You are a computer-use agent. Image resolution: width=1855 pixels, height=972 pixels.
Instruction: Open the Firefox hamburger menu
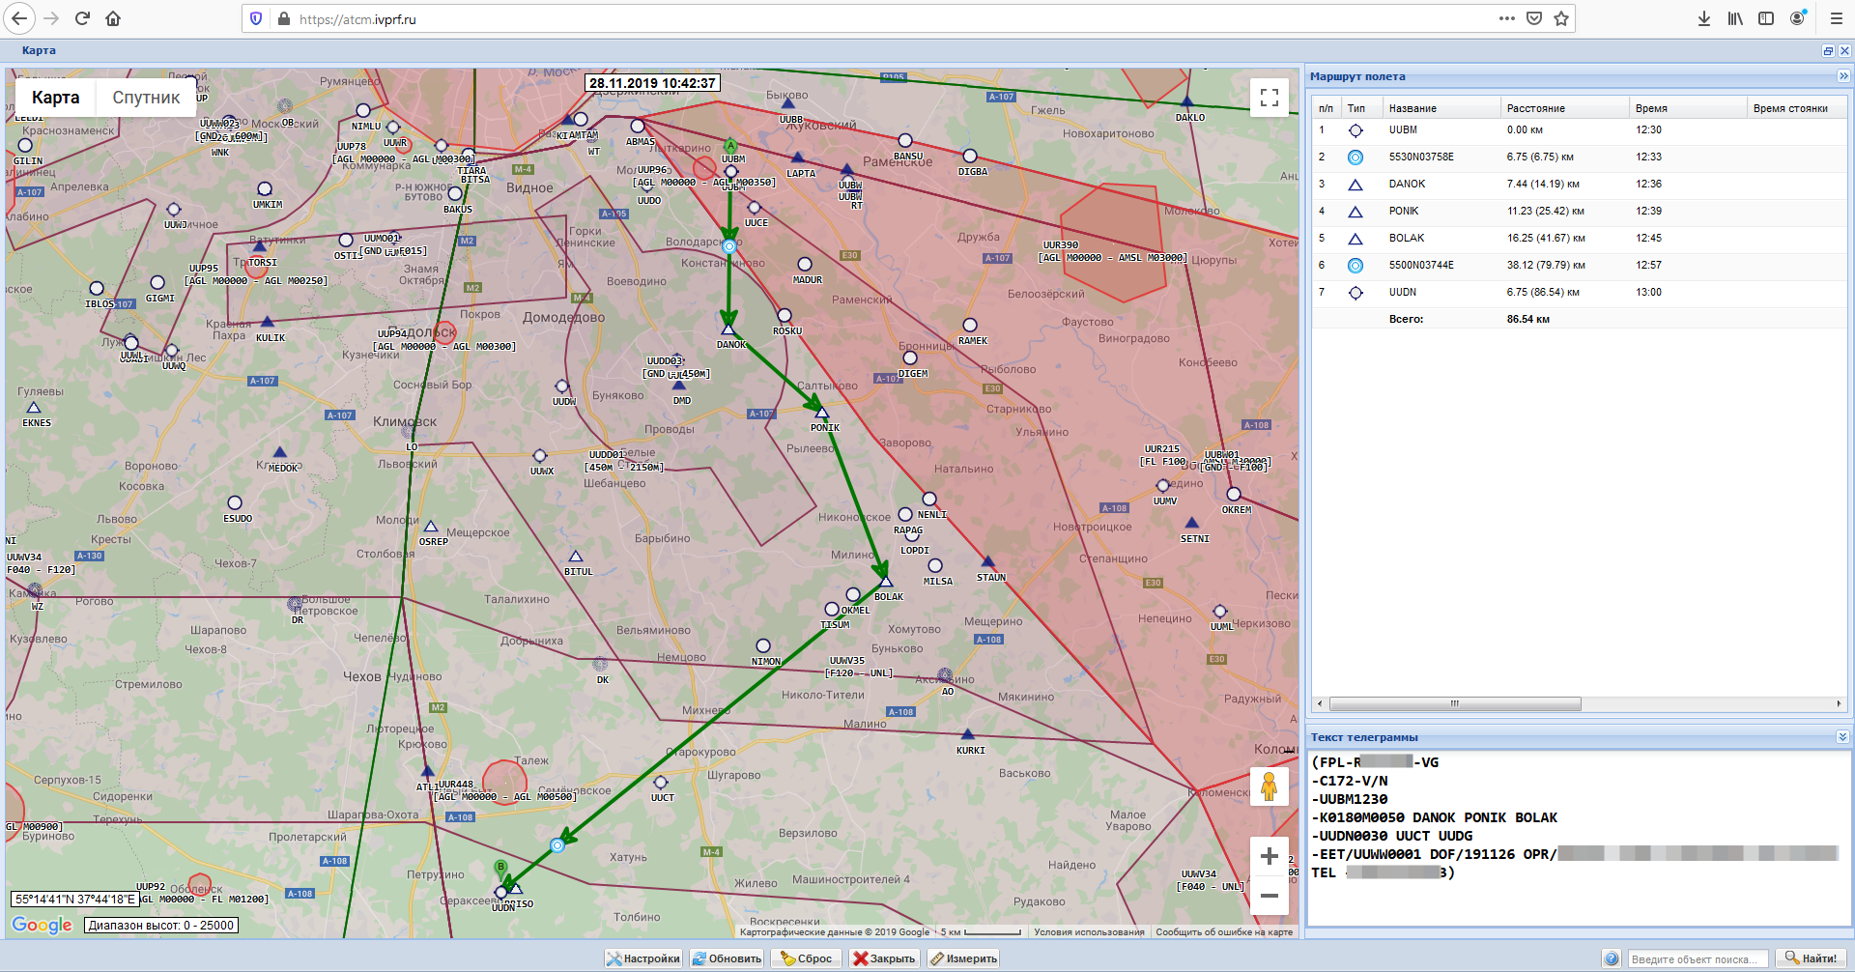point(1837,18)
